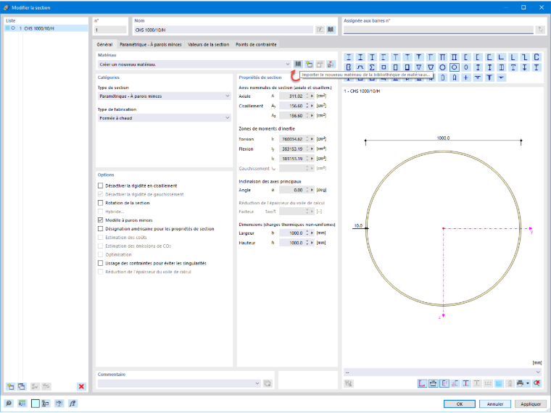Open the print options arrow next to printer
Screen dimensions: 551x413
coord(528,383)
